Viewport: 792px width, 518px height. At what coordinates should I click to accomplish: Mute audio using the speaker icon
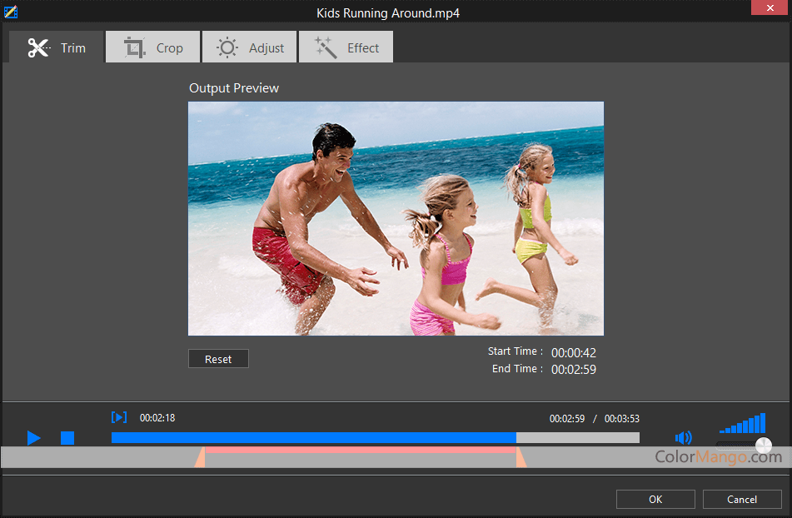pyautogui.click(x=684, y=438)
